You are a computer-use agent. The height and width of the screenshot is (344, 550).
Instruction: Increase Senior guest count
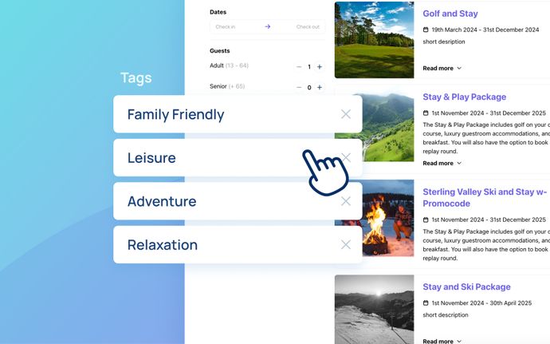tap(319, 88)
